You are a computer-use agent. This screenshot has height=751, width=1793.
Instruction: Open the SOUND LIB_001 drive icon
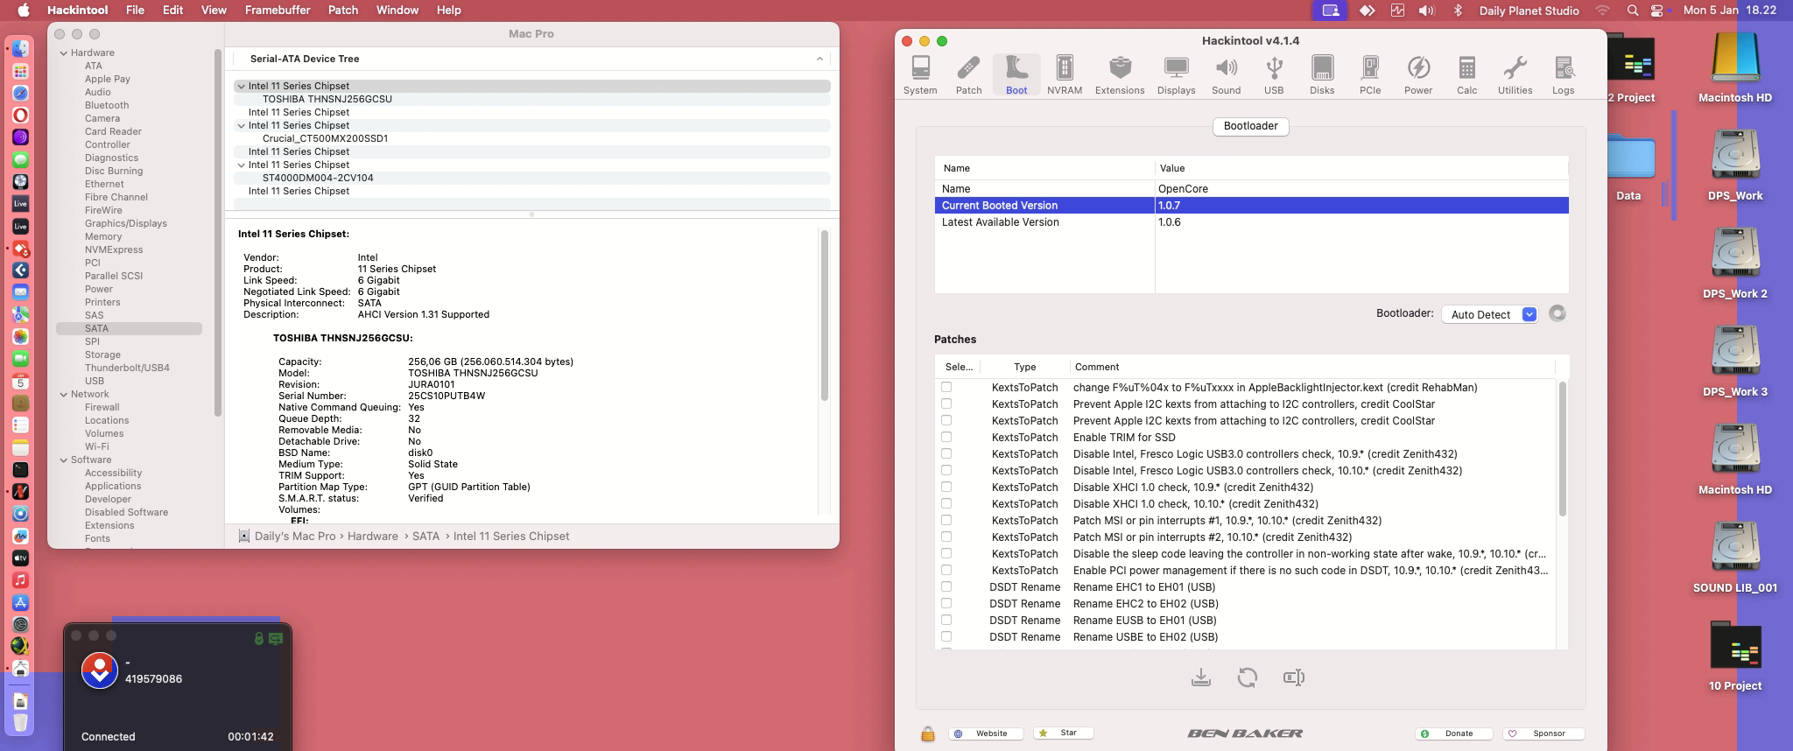1735,558
